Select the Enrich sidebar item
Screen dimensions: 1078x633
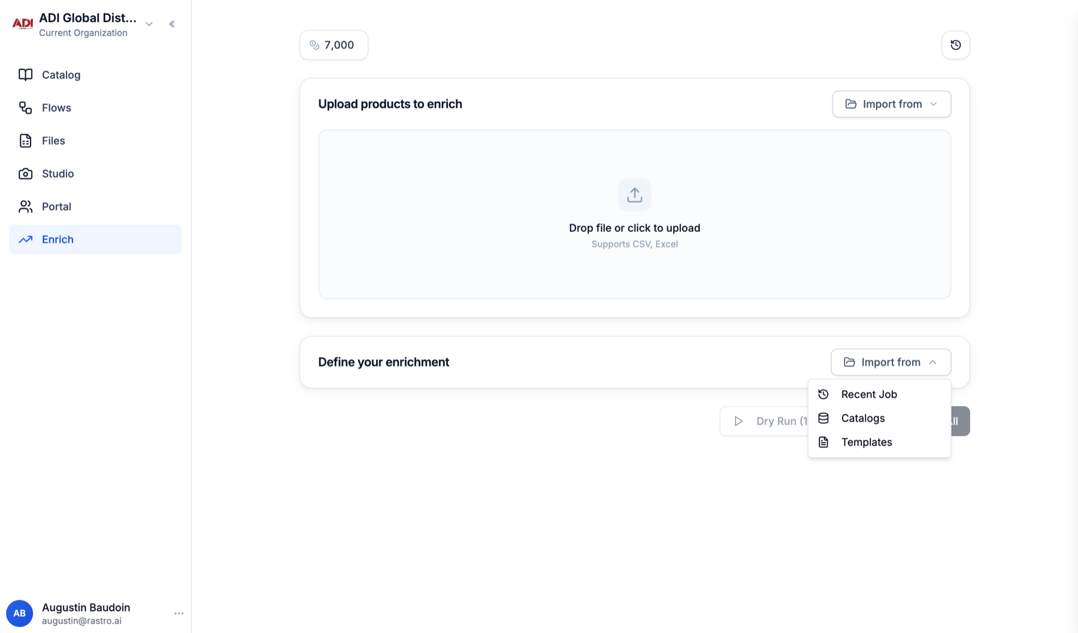[95, 240]
